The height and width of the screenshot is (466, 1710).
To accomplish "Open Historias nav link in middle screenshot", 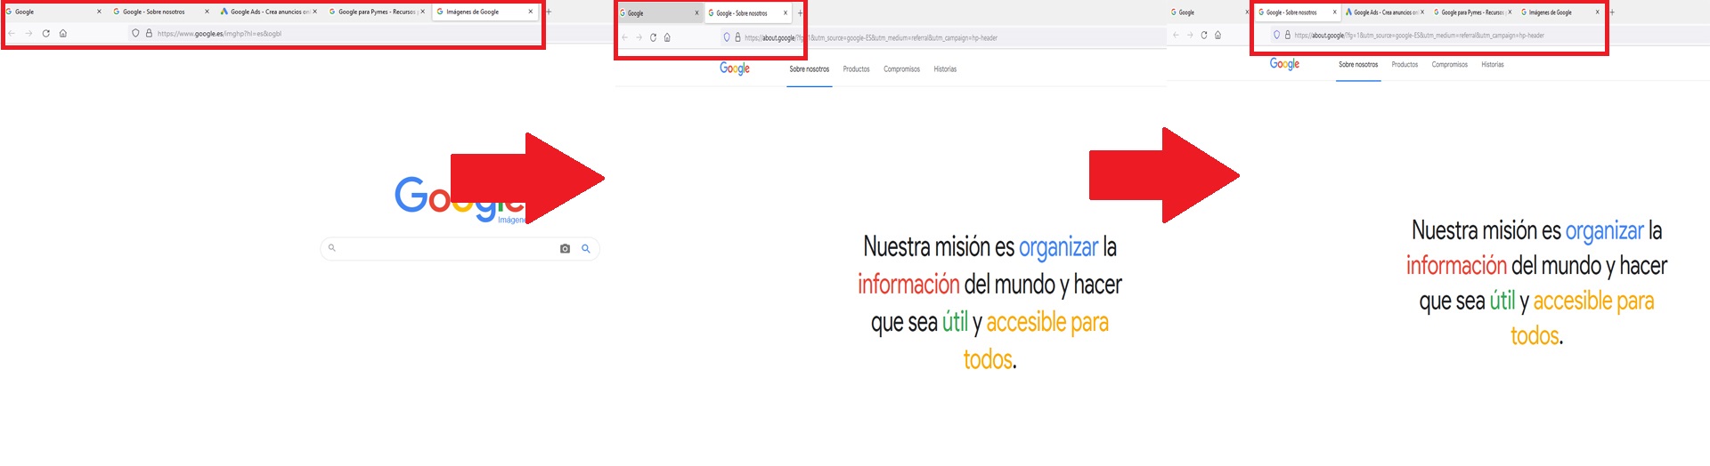I will click(x=945, y=69).
